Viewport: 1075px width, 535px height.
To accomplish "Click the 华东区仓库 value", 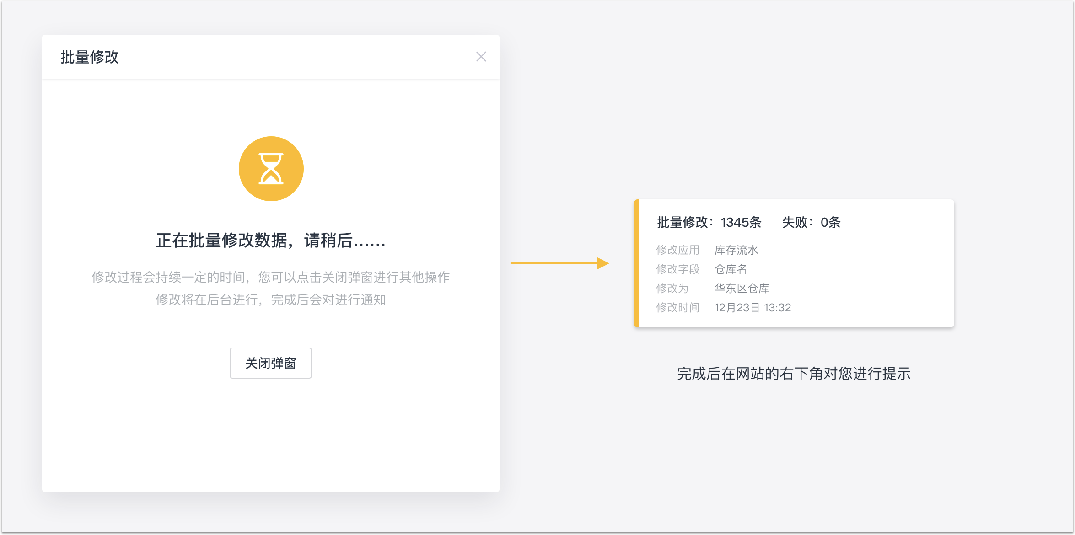I will point(742,289).
